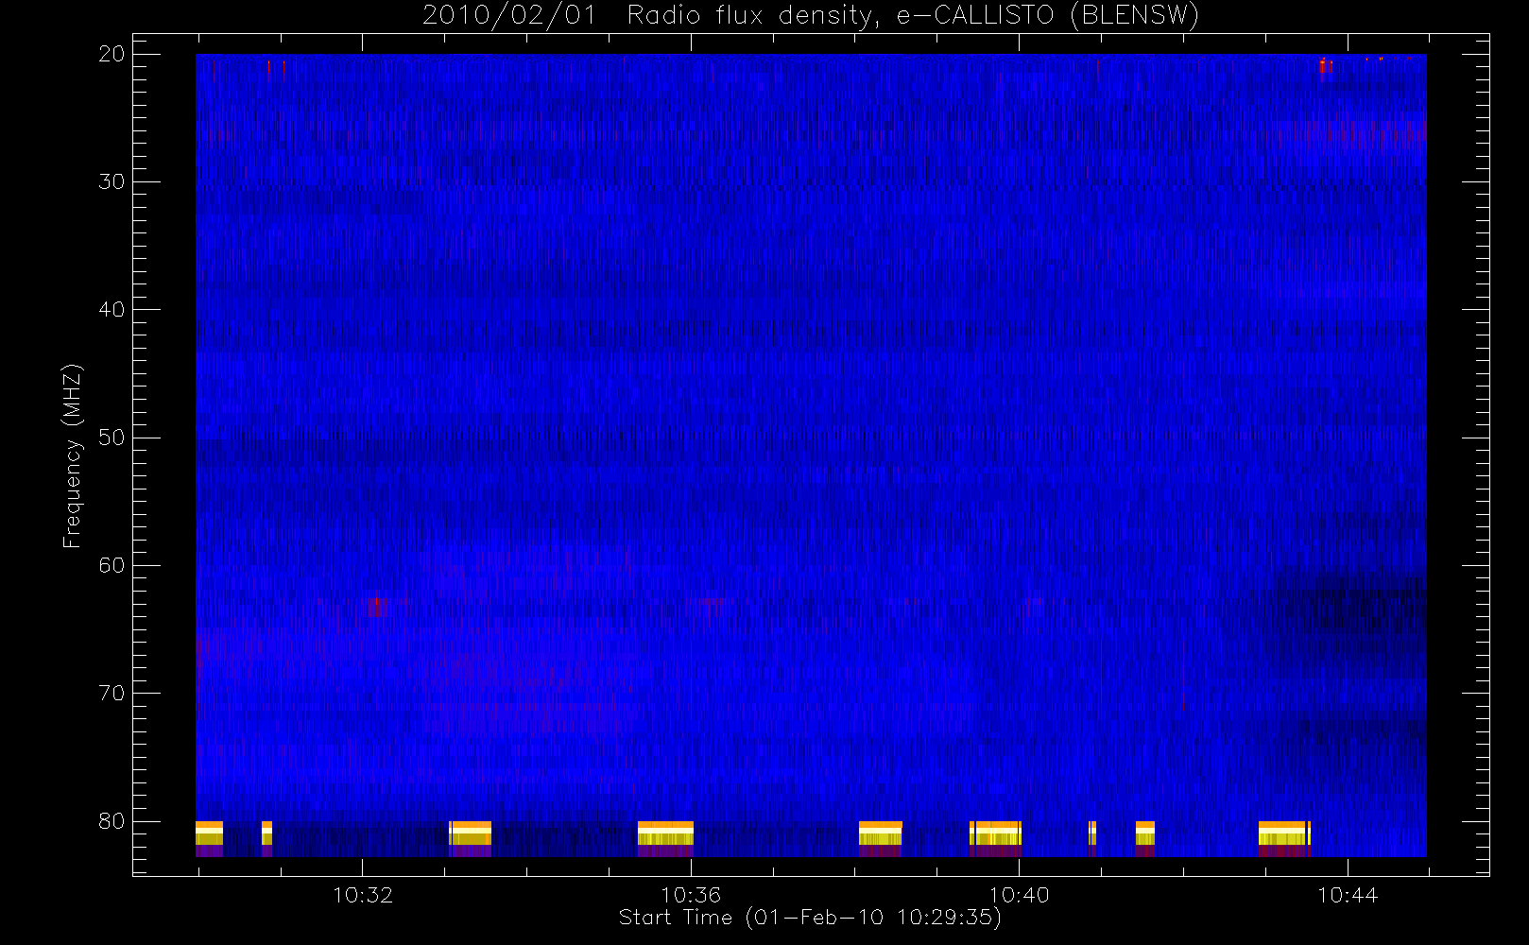Click the 80 frequency tick label
The width and height of the screenshot is (1529, 945).
[x=112, y=821]
